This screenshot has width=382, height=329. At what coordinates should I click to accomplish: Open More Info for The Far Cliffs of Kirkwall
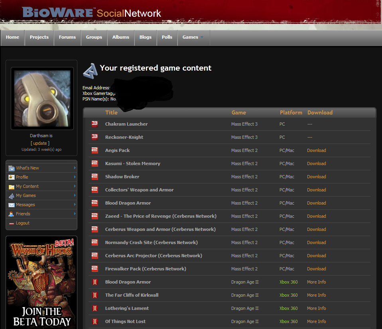tap(316, 295)
